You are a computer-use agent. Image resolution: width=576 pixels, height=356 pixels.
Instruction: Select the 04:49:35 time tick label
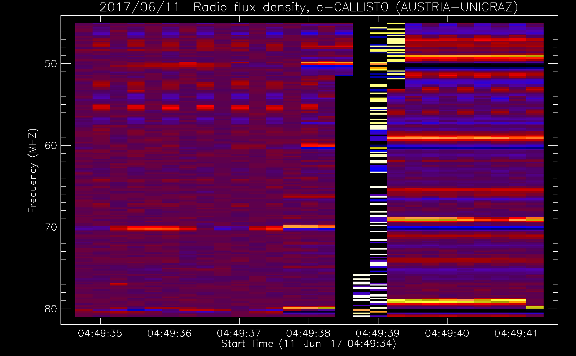tap(100, 334)
